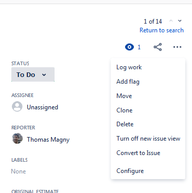Image resolution: width=192 pixels, height=193 pixels.
Task: Click the watch issue eye icon
Action: pos(129,47)
